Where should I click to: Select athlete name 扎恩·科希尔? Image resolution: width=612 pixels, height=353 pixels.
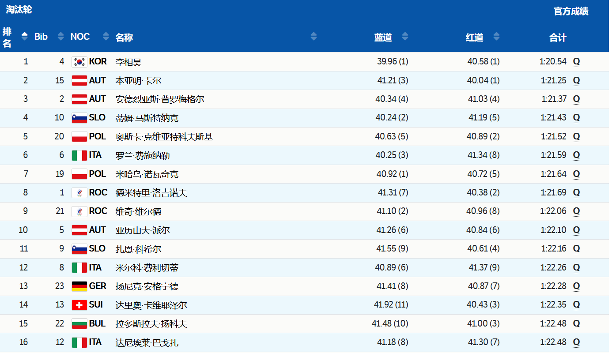(138, 249)
